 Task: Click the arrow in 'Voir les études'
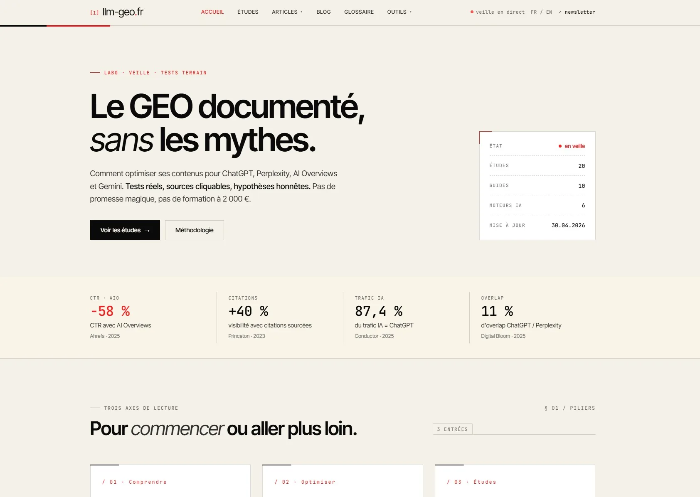(x=147, y=231)
